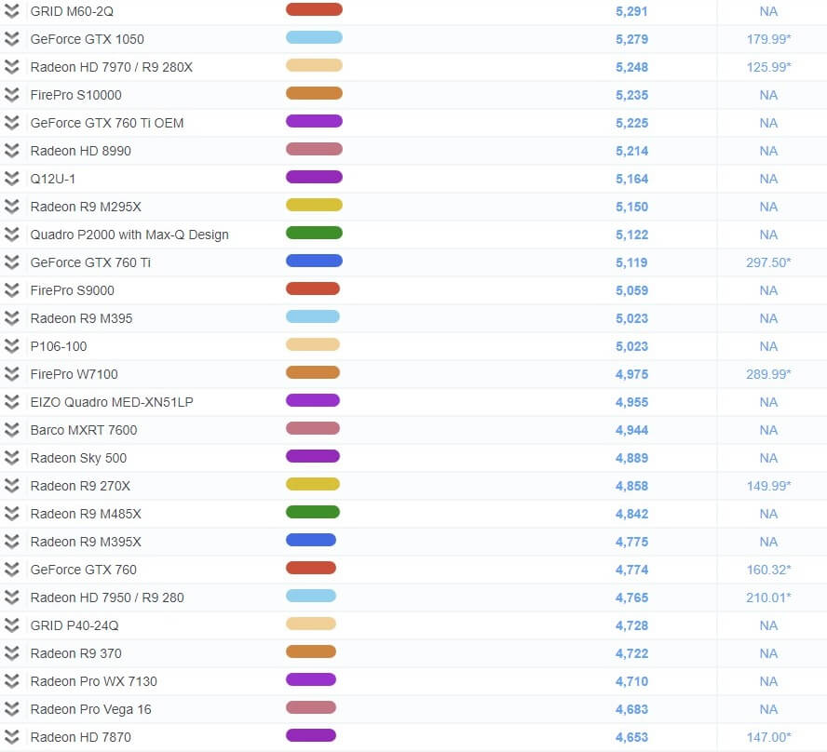This screenshot has height=752, width=827.
Task: Open the GeForce GTX 1050 link
Action: 87,39
